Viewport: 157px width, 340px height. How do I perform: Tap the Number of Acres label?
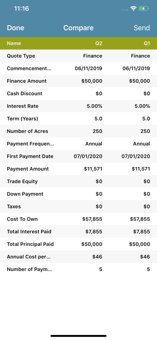tap(28, 131)
